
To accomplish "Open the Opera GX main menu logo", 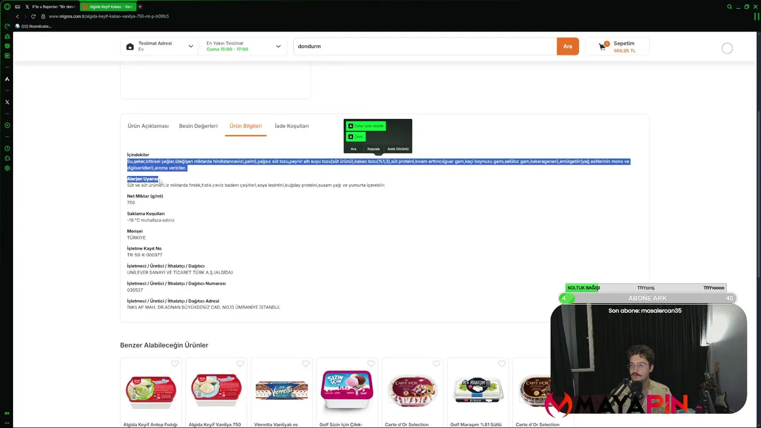I will 7,7.
